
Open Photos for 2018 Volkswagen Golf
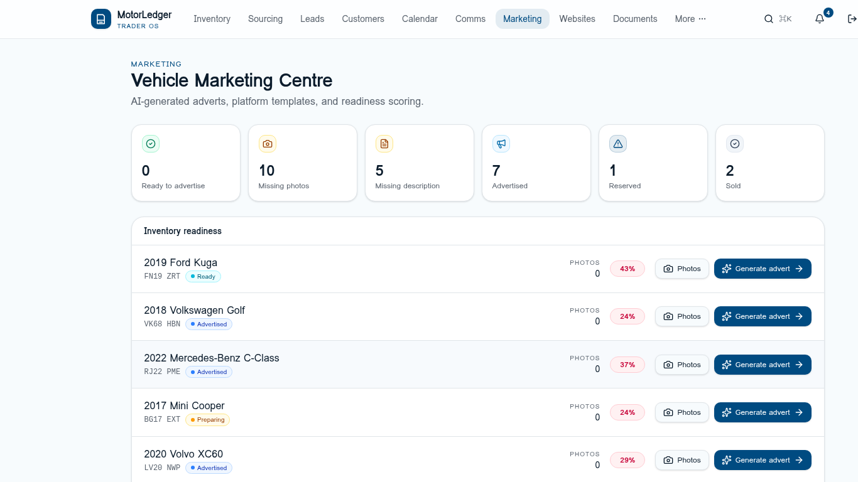(682, 316)
